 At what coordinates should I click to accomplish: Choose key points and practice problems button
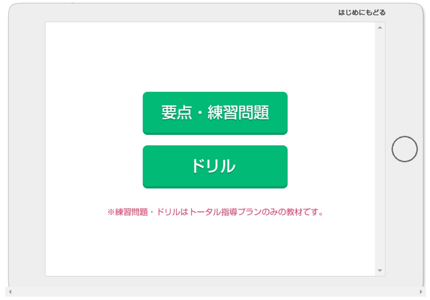point(215,113)
